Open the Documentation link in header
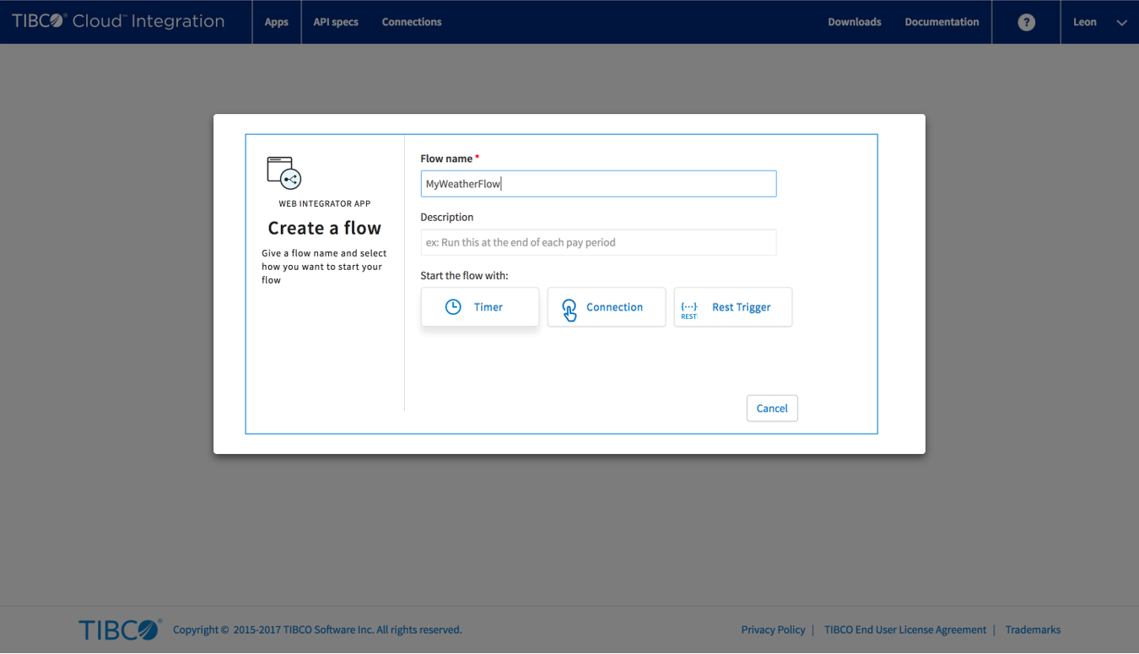This screenshot has width=1139, height=654. tap(942, 22)
